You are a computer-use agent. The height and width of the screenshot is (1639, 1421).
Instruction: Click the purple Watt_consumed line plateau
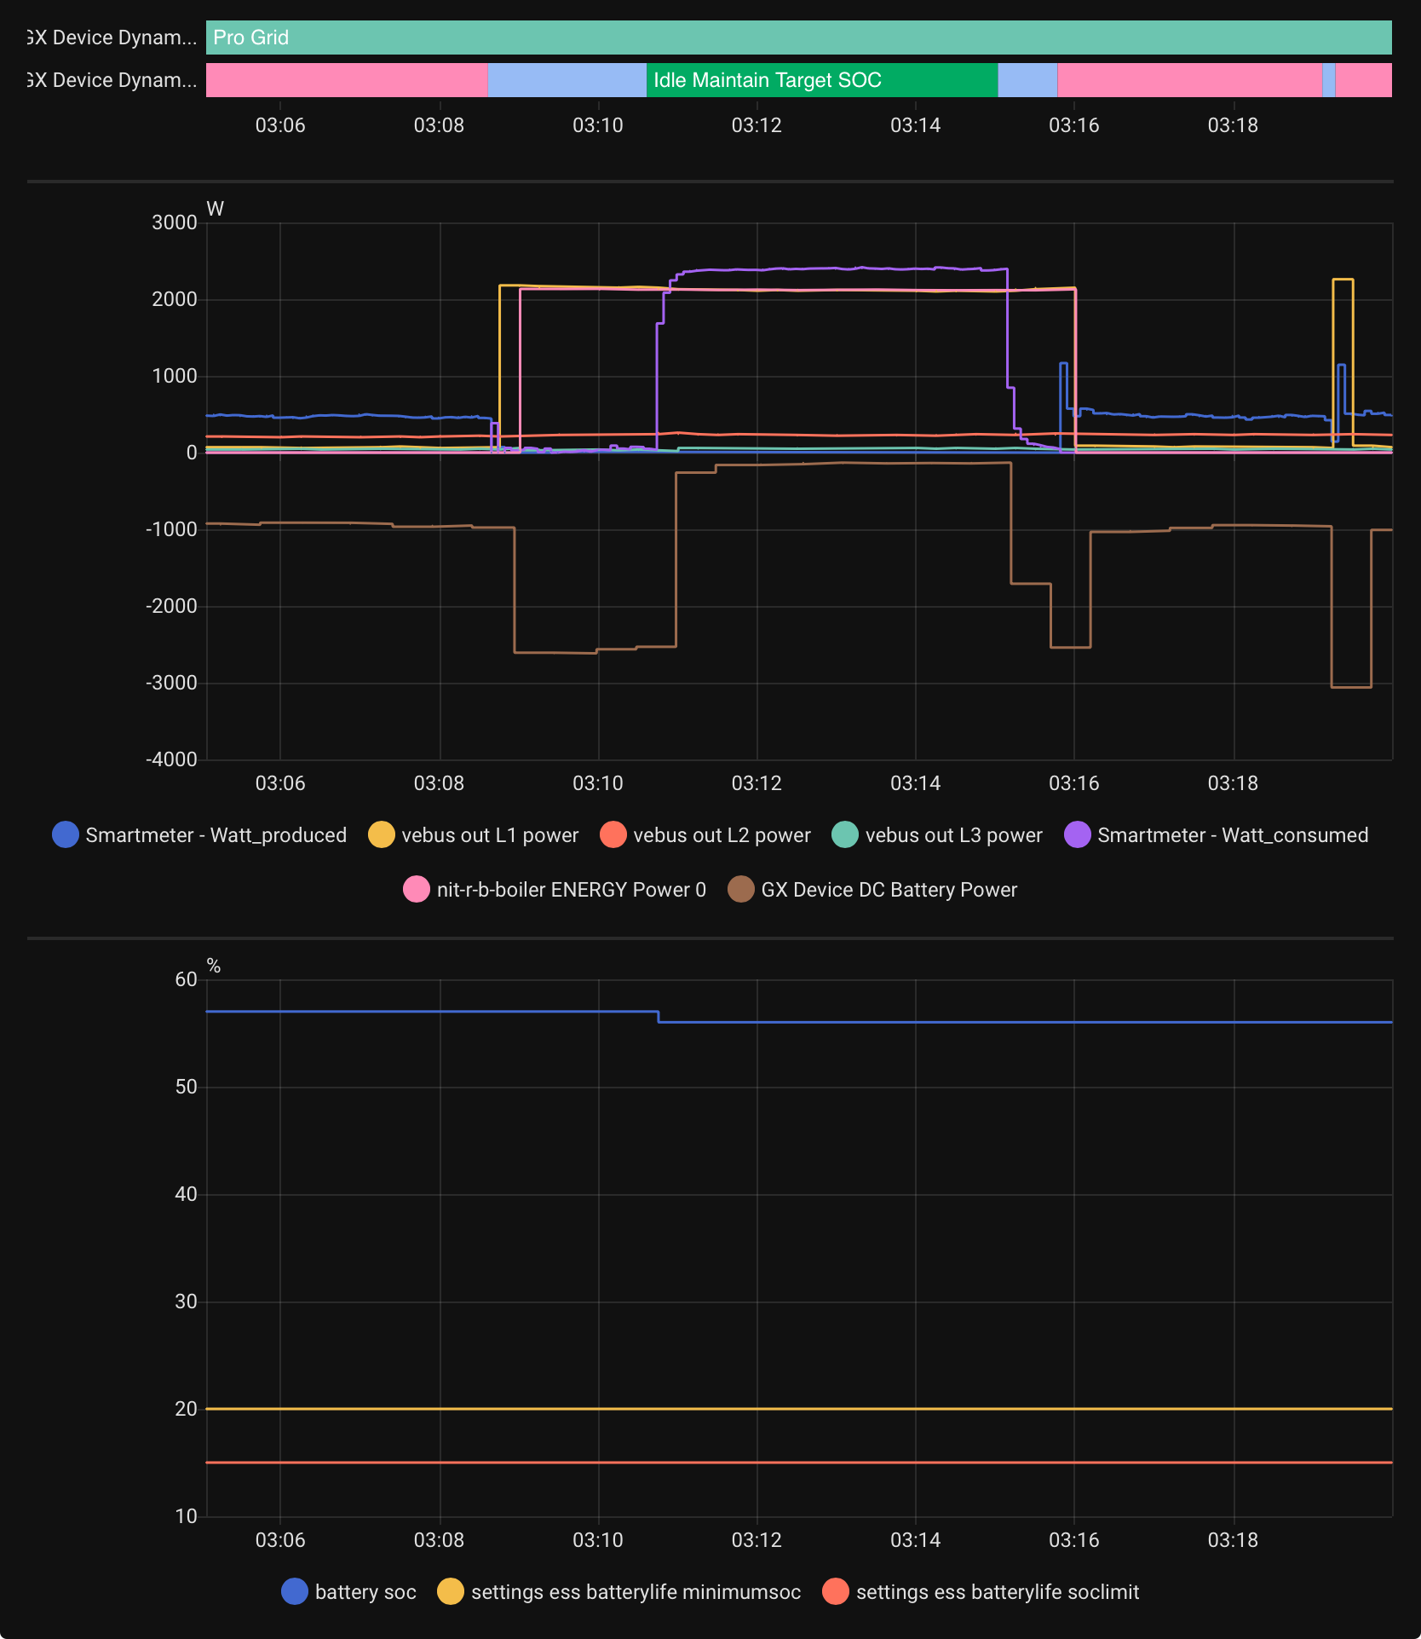tap(835, 268)
